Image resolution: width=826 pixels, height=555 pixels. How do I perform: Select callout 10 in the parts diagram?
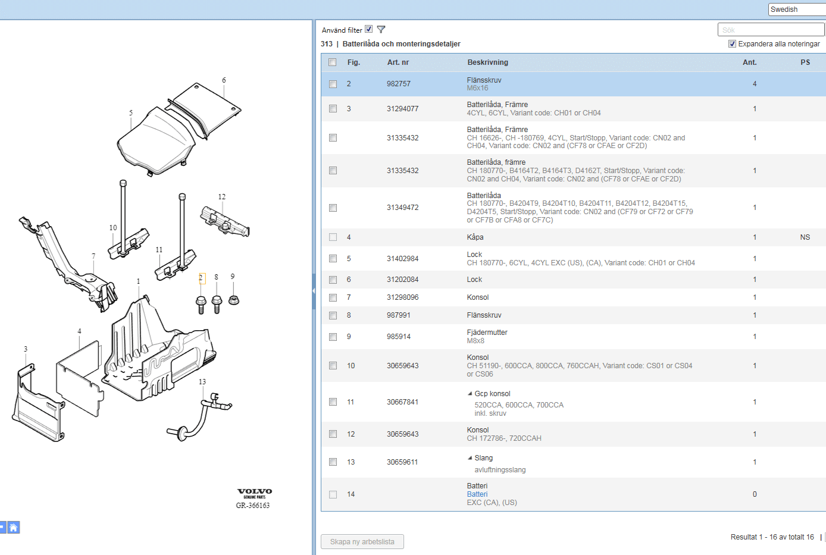[x=113, y=228]
